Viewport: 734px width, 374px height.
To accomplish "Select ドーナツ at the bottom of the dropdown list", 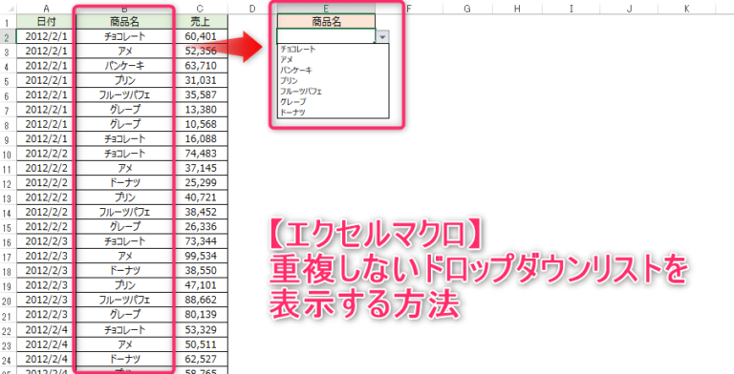I will (x=292, y=113).
